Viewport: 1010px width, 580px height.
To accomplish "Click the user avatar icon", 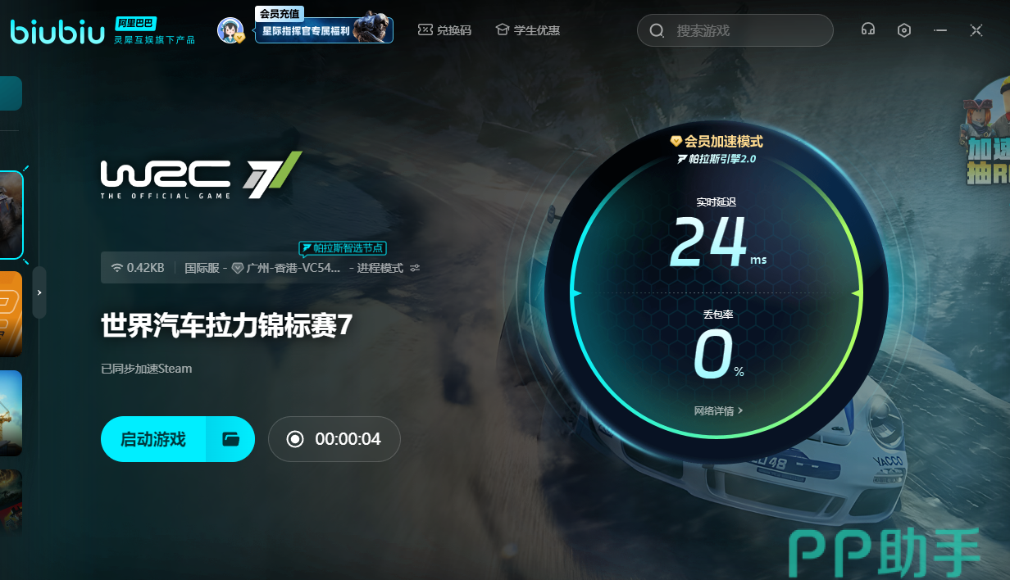I will pos(230,30).
